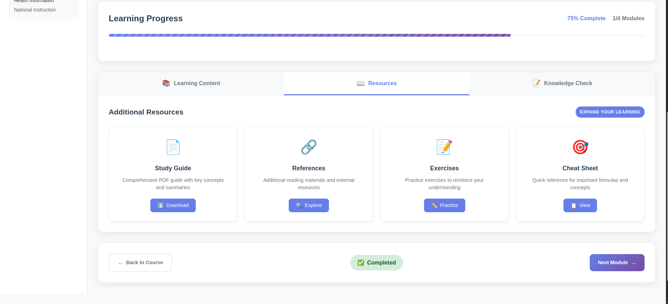
Task: Switch to the Learning Content tab
Action: coord(191,83)
